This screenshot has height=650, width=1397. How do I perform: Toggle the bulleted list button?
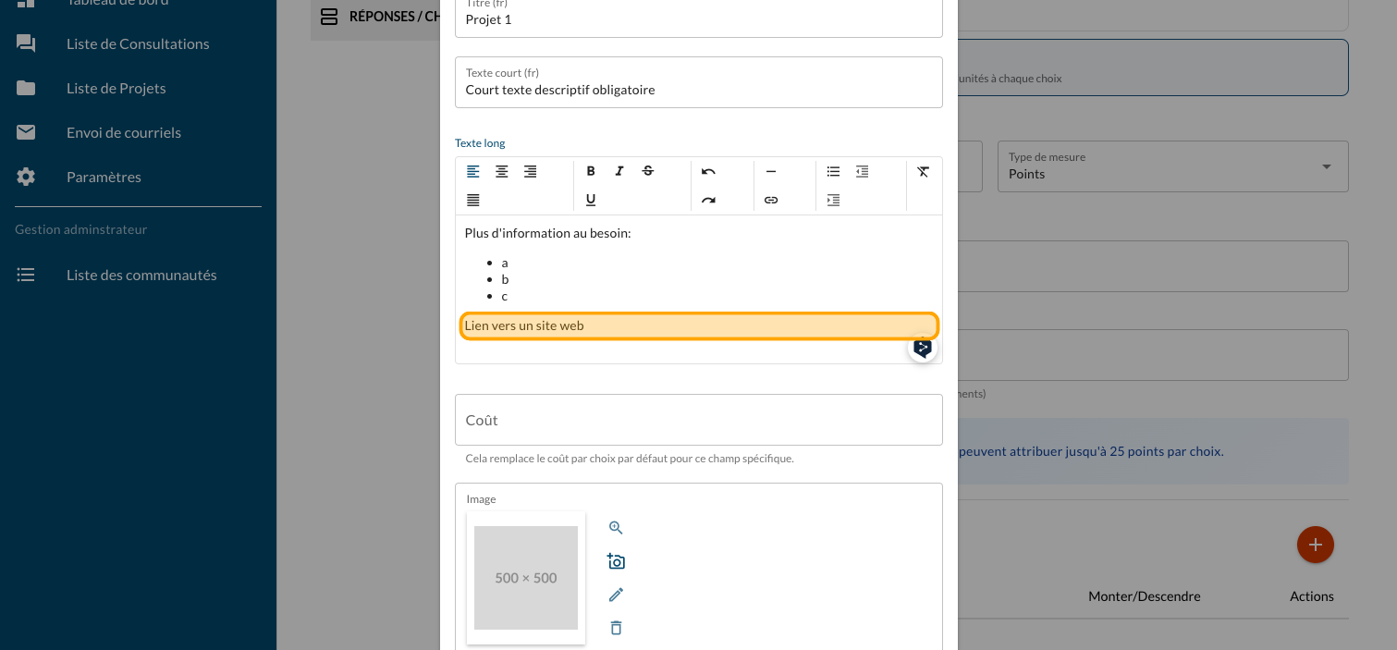coord(833,171)
